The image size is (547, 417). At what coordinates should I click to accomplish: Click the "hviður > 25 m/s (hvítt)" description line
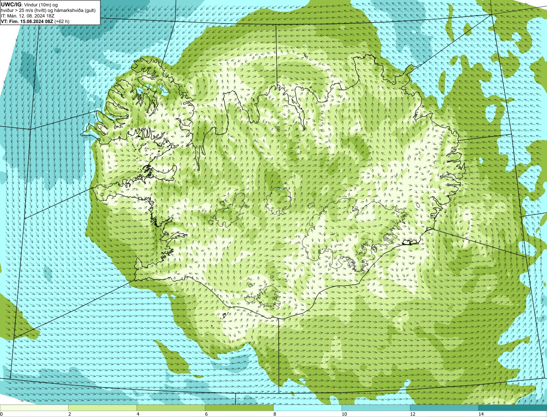pyautogui.click(x=48, y=10)
